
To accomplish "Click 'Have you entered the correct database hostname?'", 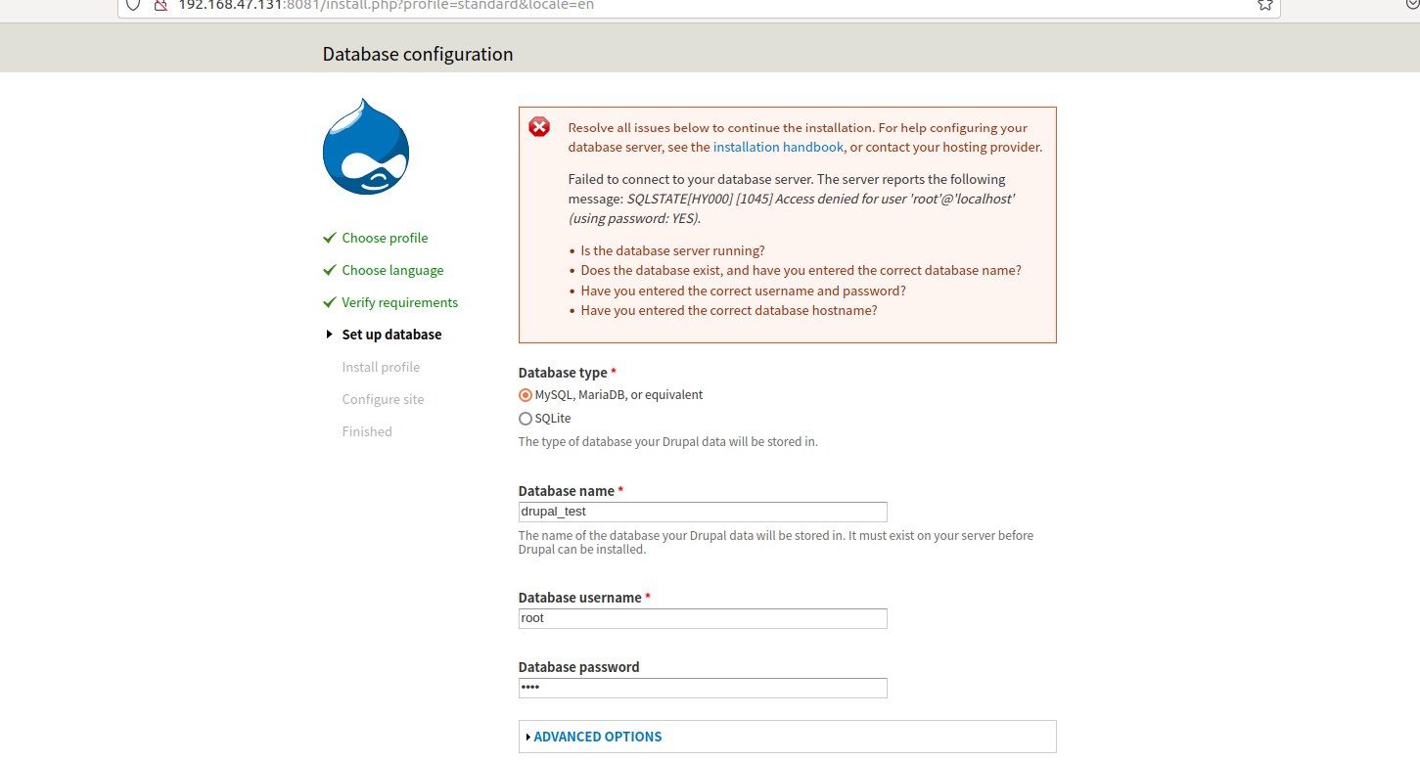I will 729,311.
